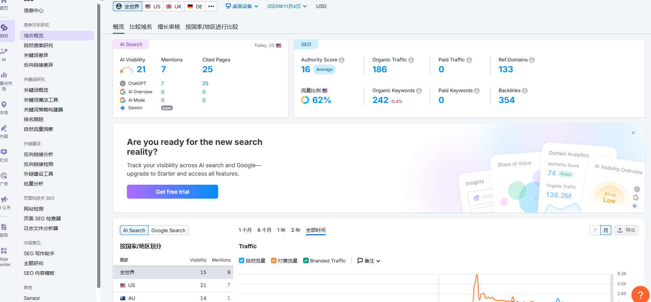Screen dimensions: 651x302
Task: Uncheck the 自然流量 checkbox
Action: point(242,260)
